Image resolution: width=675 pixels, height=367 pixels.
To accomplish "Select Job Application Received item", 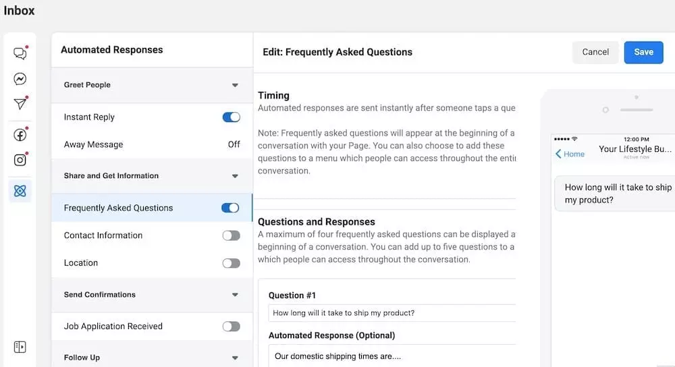I will pos(113,327).
